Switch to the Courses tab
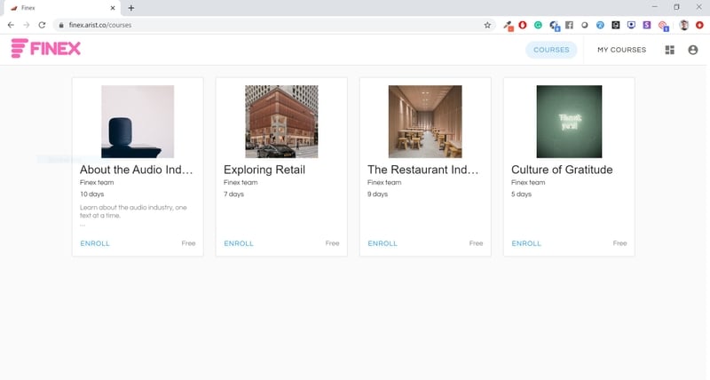The height and width of the screenshot is (380, 710). (x=551, y=50)
